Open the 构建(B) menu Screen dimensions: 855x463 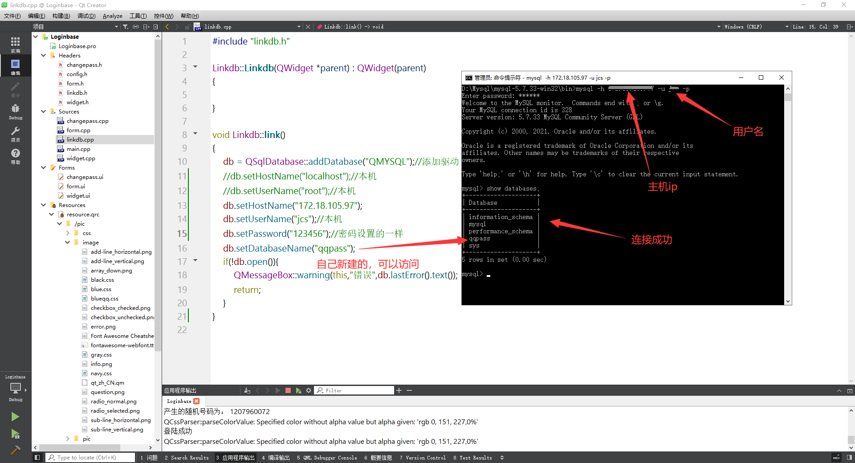coord(61,16)
